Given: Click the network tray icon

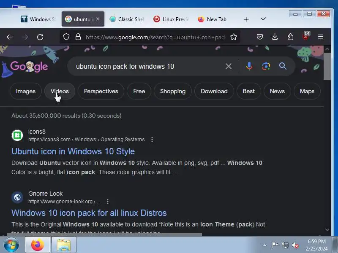Looking at the screenshot, I should point(285,245).
